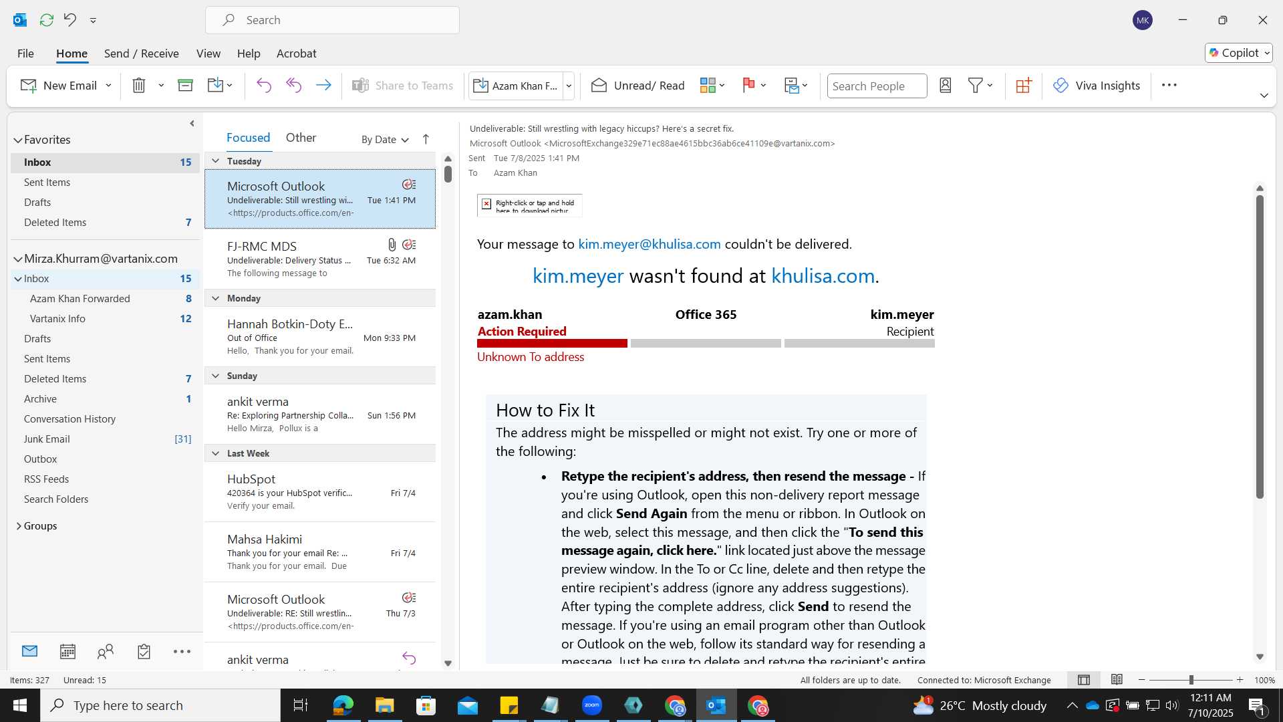Expand the ribbon display options chevron
The image size is (1283, 722).
[1264, 96]
